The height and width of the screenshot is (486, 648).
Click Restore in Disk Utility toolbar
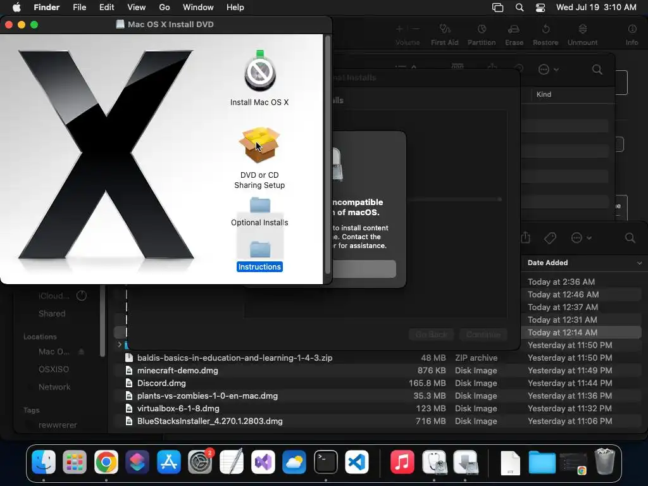pos(545,35)
